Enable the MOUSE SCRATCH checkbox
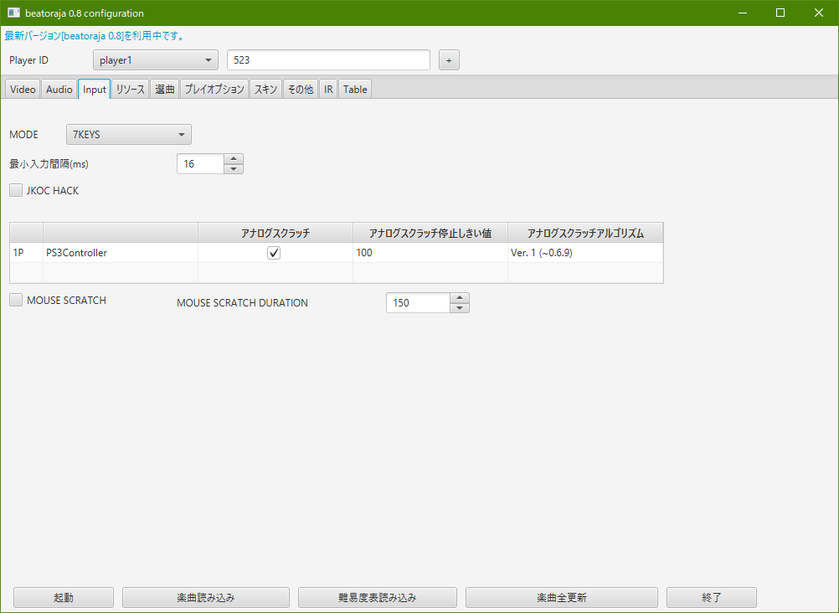Image resolution: width=839 pixels, height=613 pixels. (x=16, y=300)
